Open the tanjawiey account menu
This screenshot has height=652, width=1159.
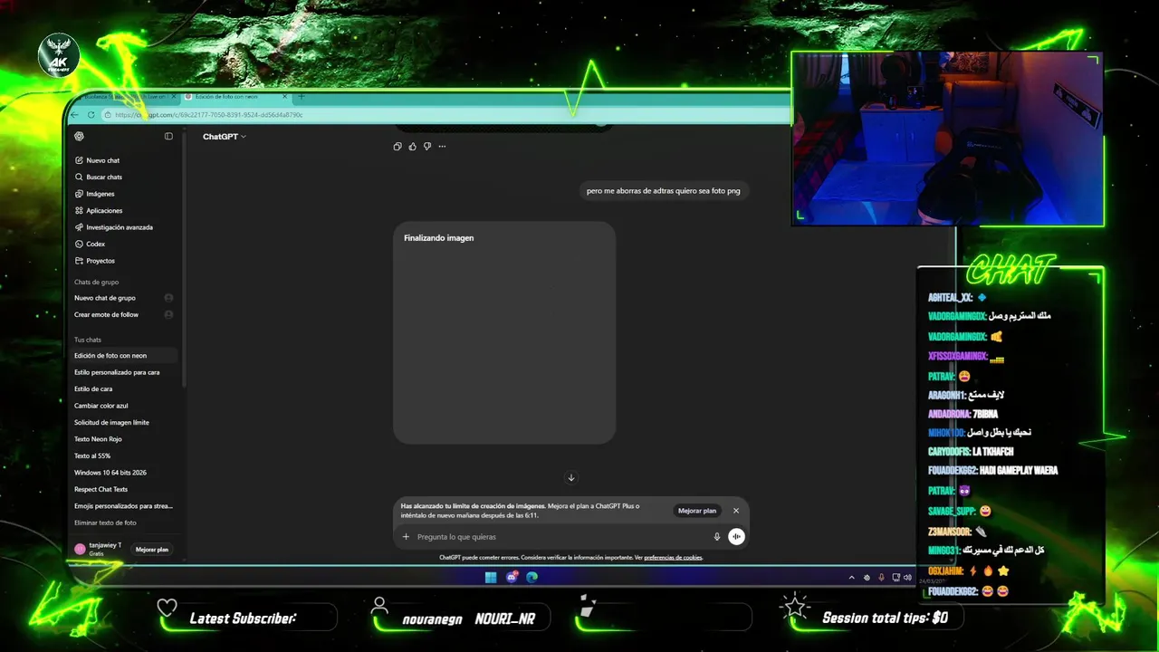click(x=101, y=549)
